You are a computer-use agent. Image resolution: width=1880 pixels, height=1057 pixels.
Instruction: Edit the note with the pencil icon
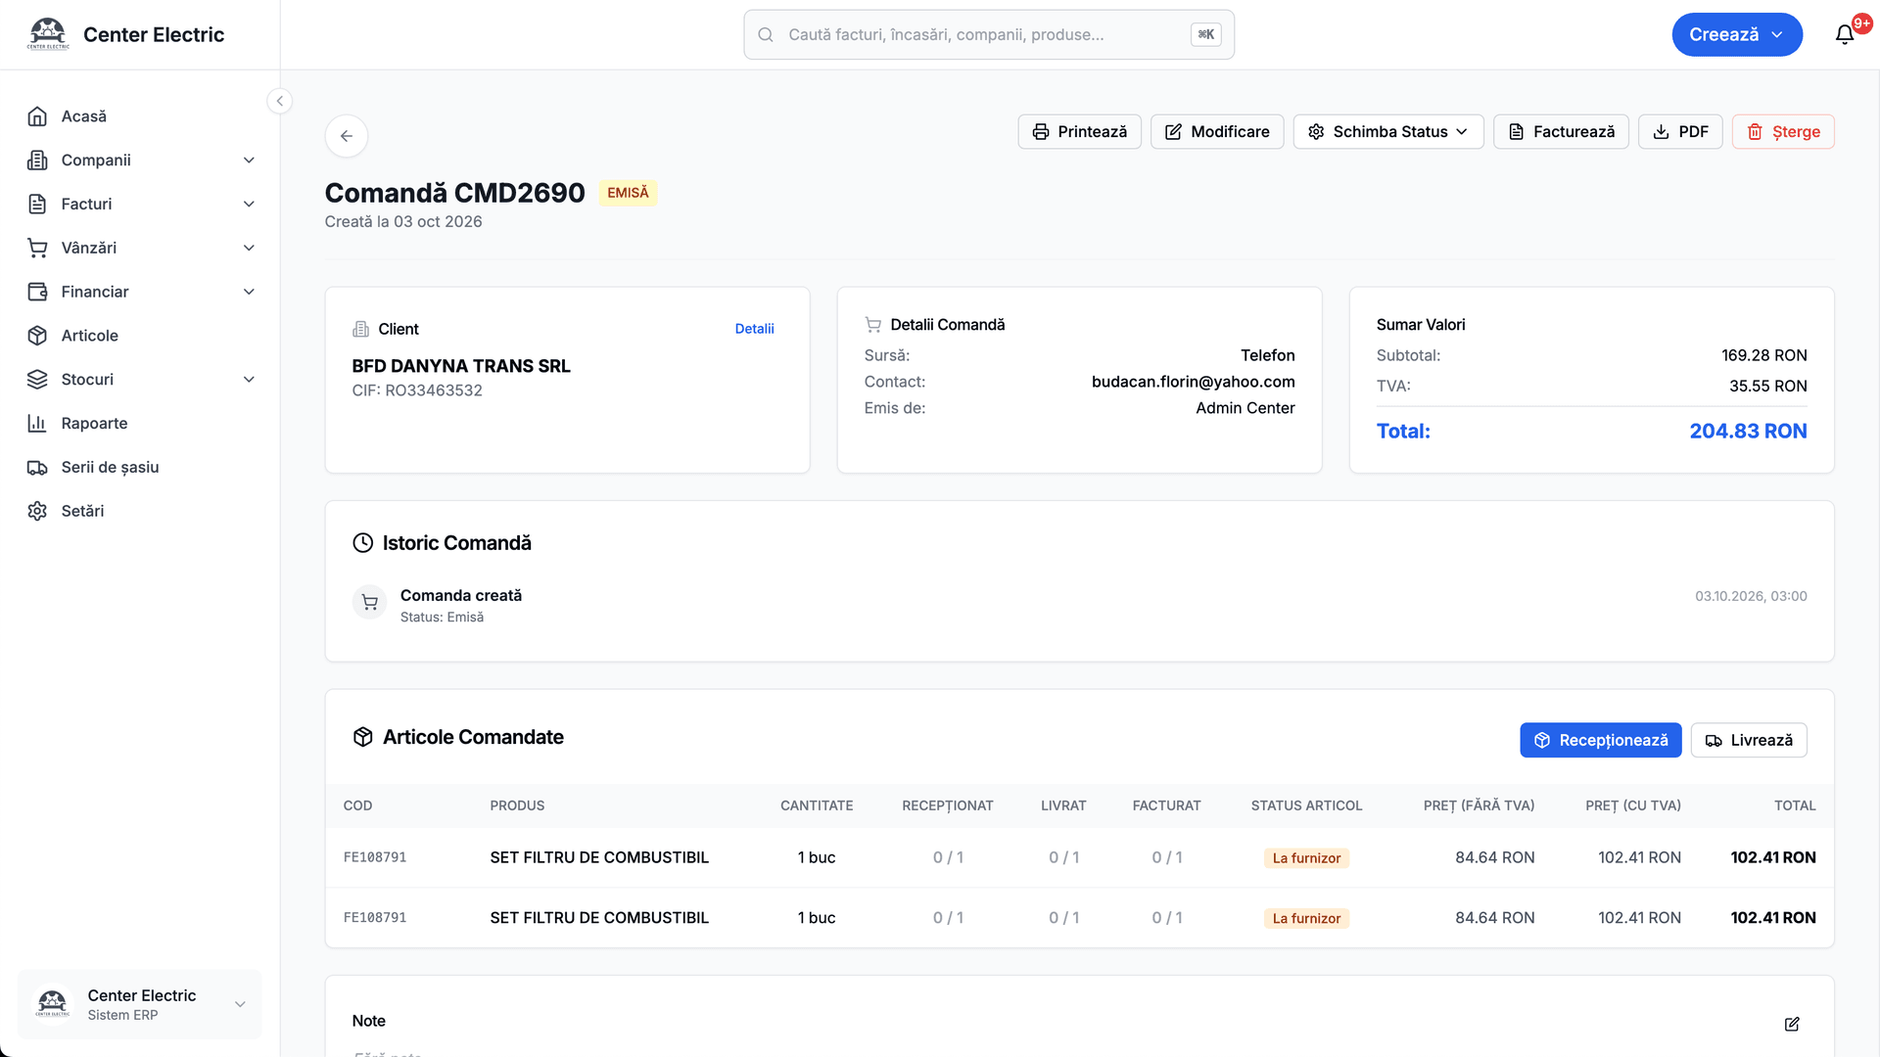(1792, 1024)
